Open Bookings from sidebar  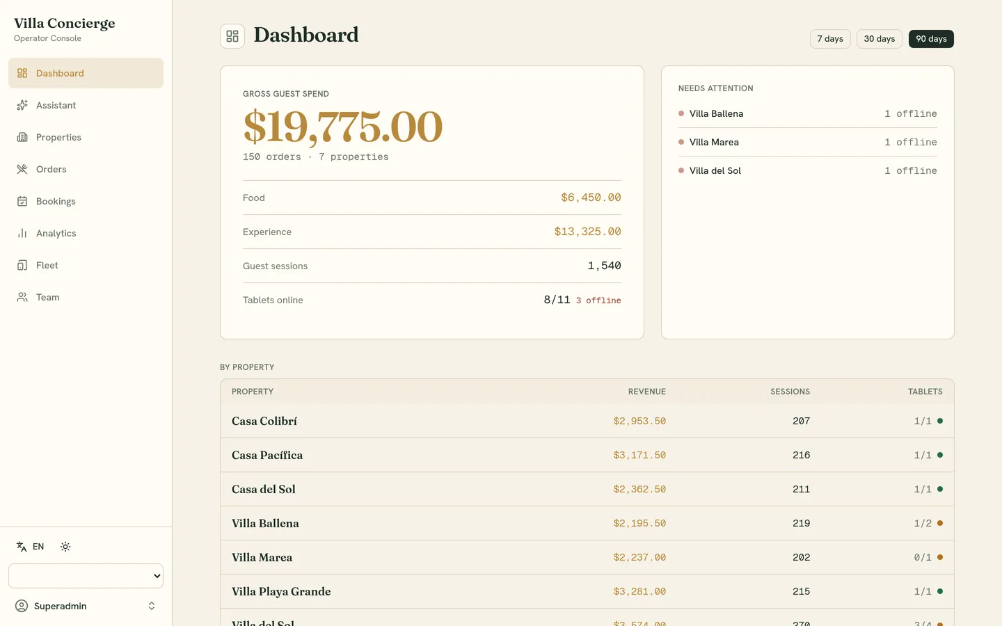point(86,201)
